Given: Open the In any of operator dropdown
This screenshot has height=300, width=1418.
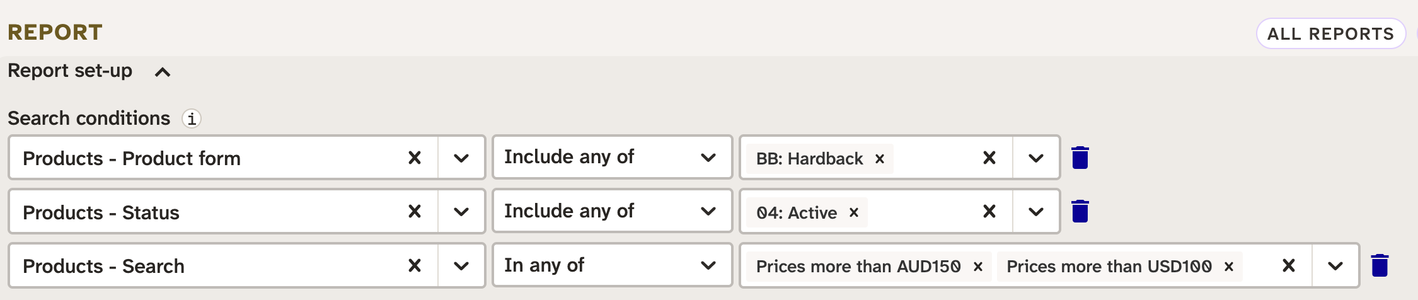Looking at the screenshot, I should [x=708, y=265].
